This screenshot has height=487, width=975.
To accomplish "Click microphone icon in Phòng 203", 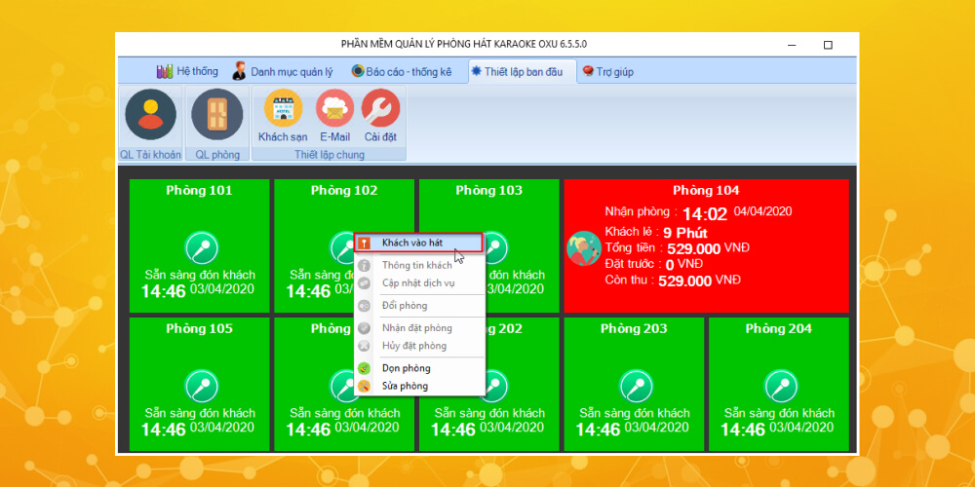I will pyautogui.click(x=636, y=386).
